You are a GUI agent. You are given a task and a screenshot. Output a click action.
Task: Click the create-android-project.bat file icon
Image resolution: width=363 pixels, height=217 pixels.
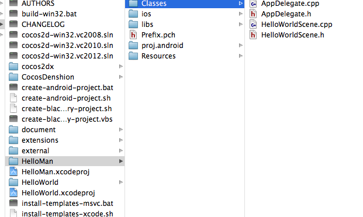click(x=13, y=87)
